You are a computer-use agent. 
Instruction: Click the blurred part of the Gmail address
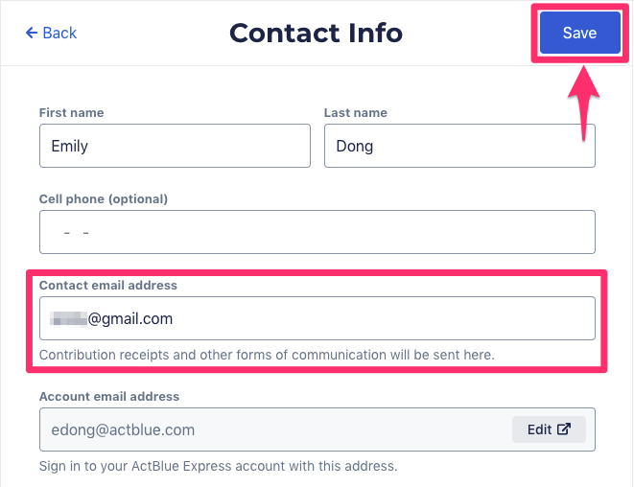click(x=69, y=318)
